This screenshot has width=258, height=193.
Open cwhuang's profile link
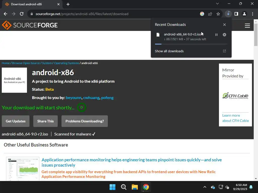point(91,98)
